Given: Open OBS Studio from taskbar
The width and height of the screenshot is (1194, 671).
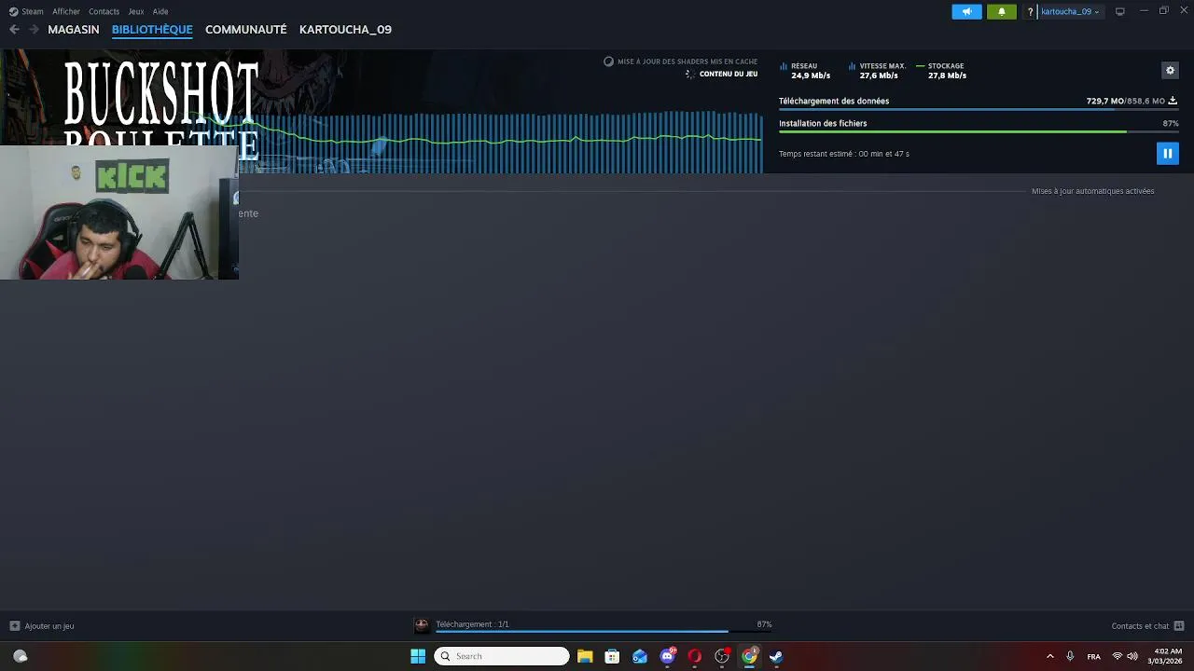Looking at the screenshot, I should (x=722, y=656).
